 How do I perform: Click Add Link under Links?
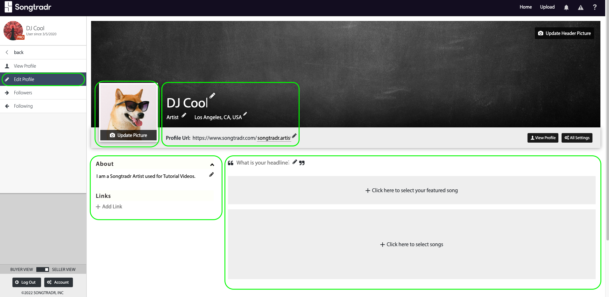pyautogui.click(x=109, y=206)
